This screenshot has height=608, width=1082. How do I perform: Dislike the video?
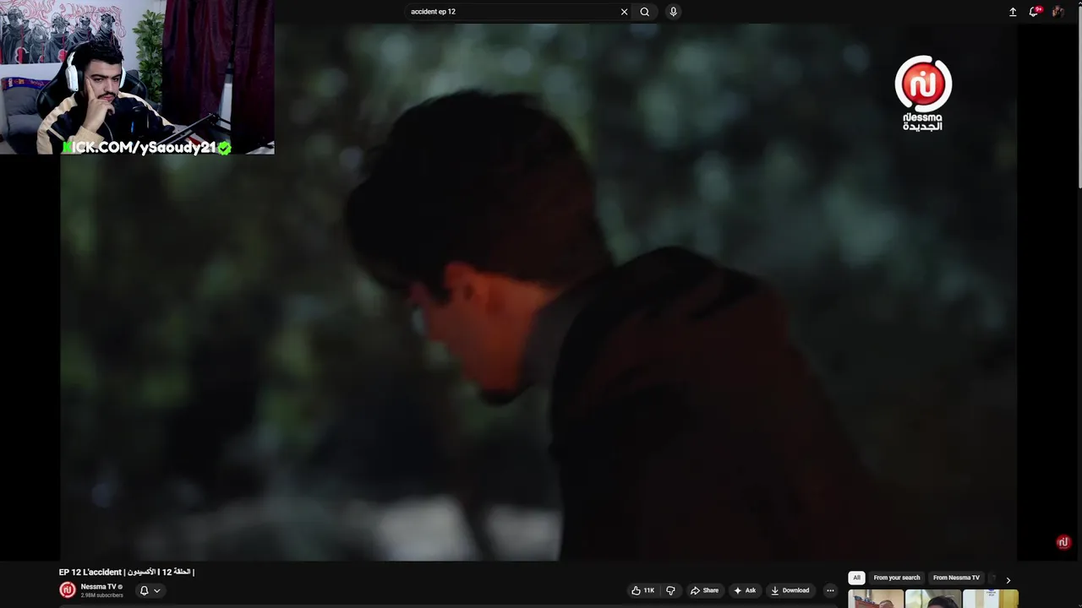tap(670, 590)
